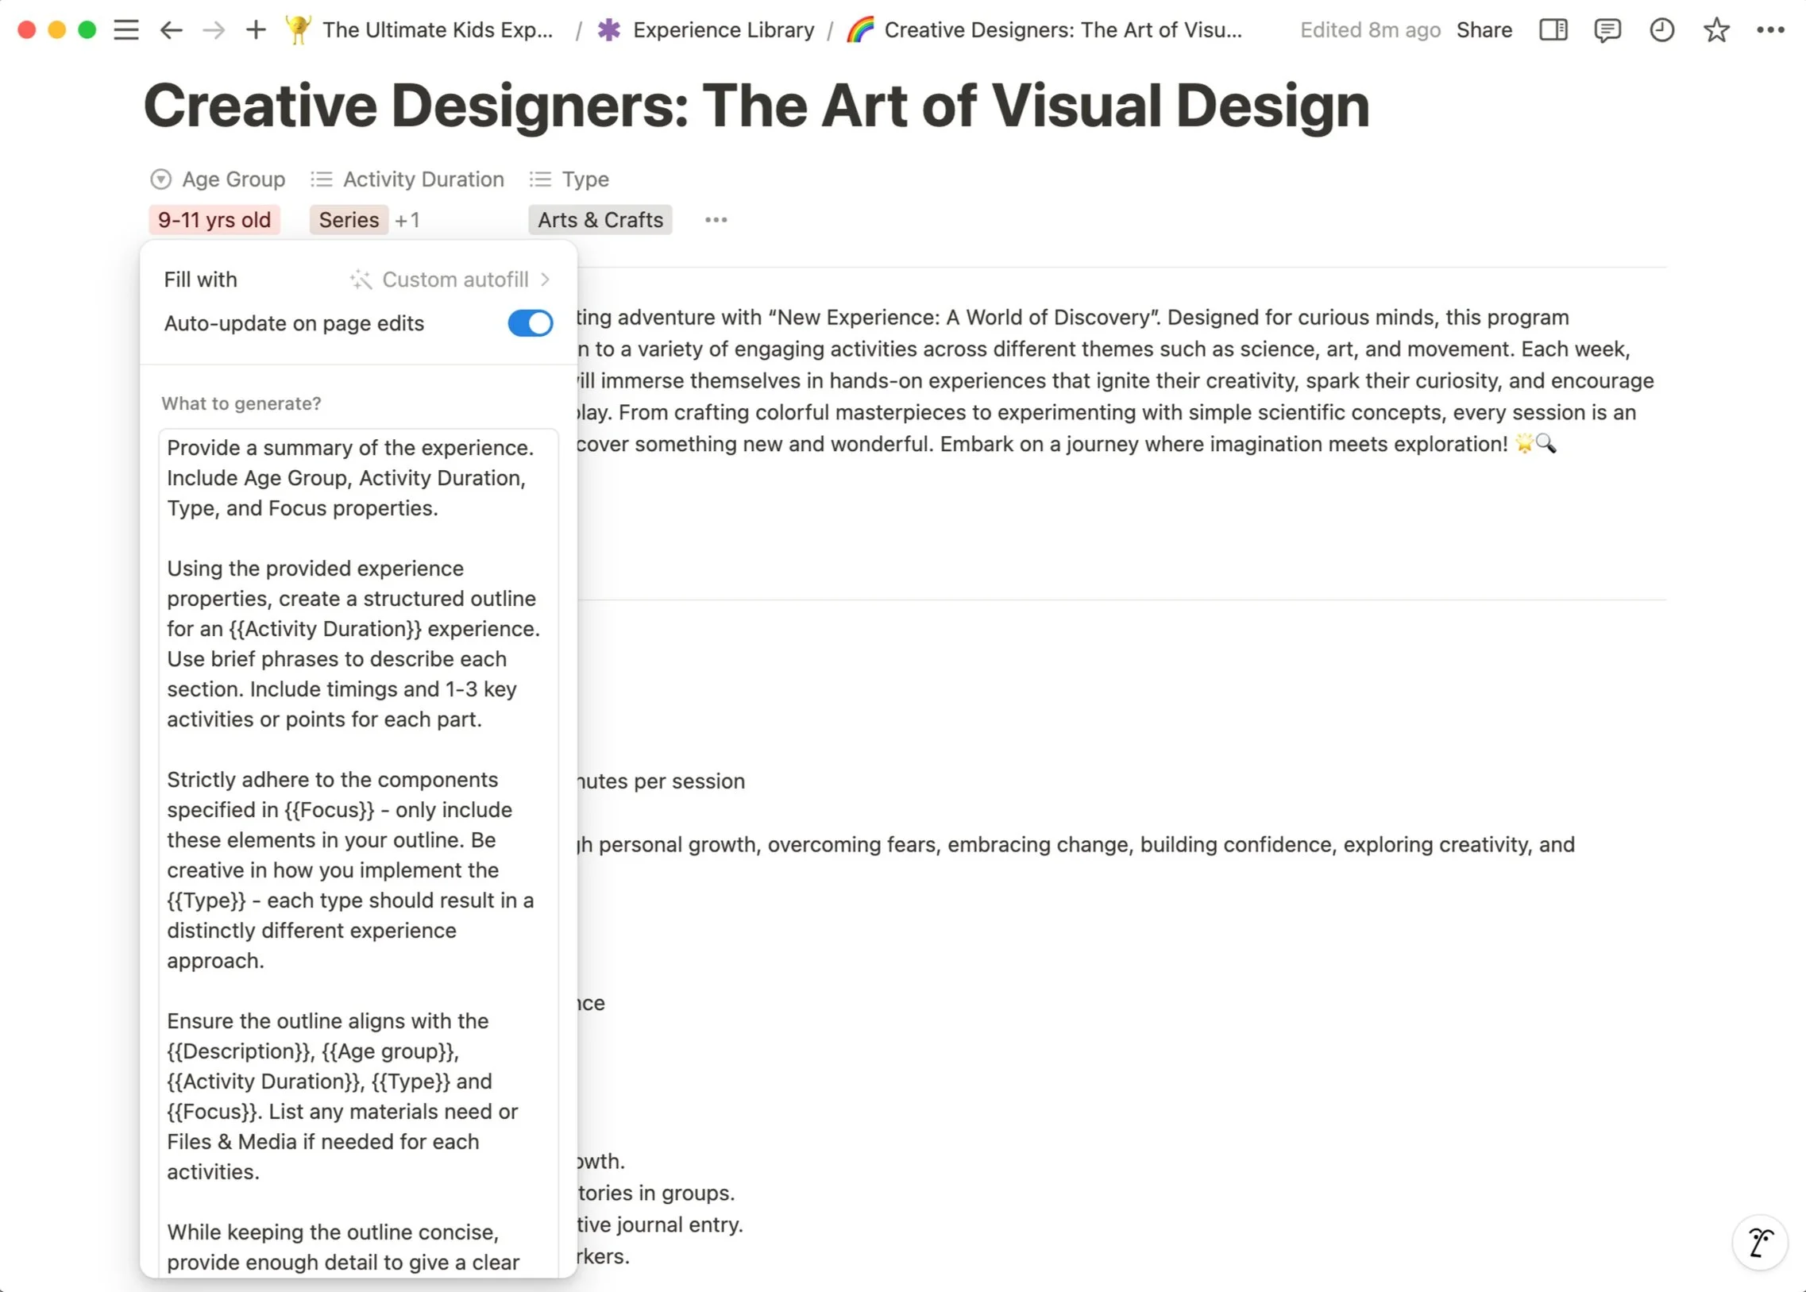Open the sidebar hamburger menu
Viewport: 1806px width, 1292px height.
tap(125, 30)
